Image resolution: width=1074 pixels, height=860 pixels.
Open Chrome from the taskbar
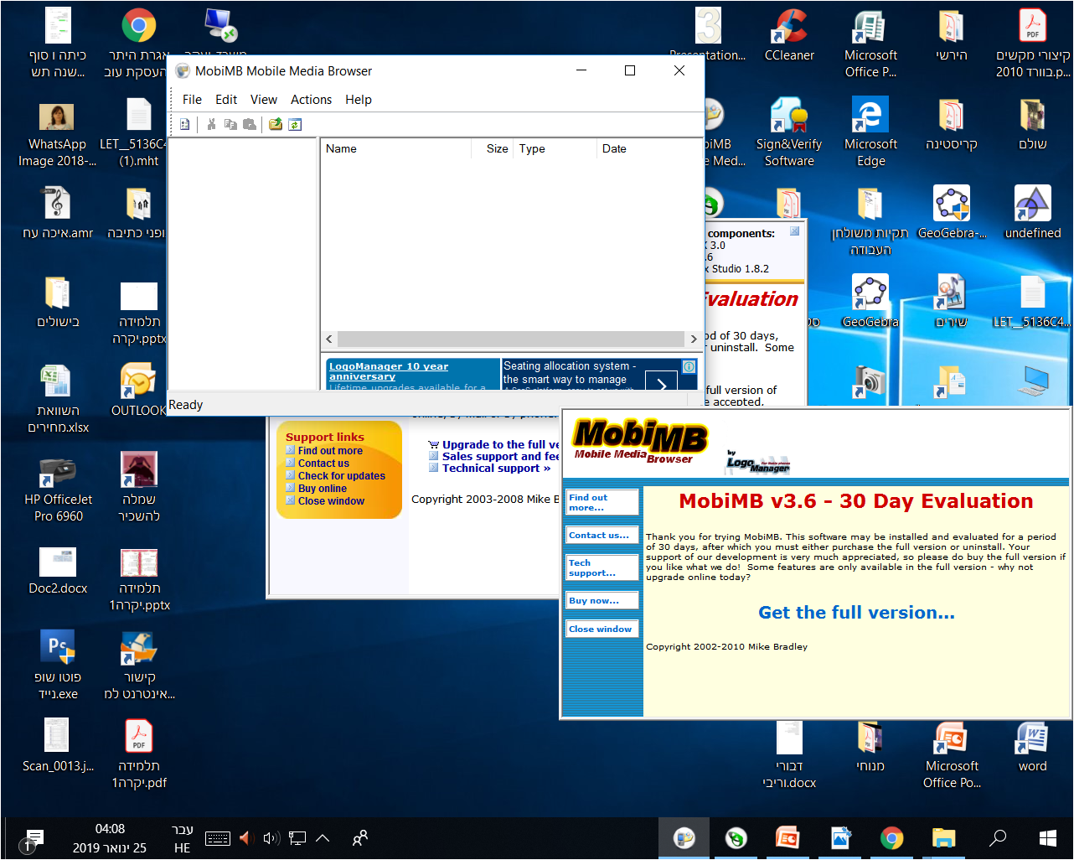(x=892, y=838)
